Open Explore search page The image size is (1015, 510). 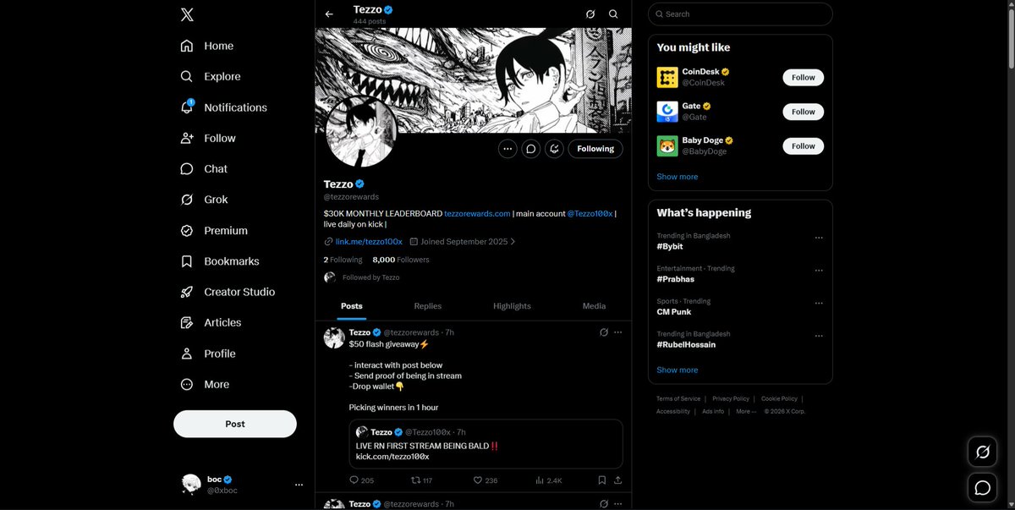pyautogui.click(x=211, y=76)
